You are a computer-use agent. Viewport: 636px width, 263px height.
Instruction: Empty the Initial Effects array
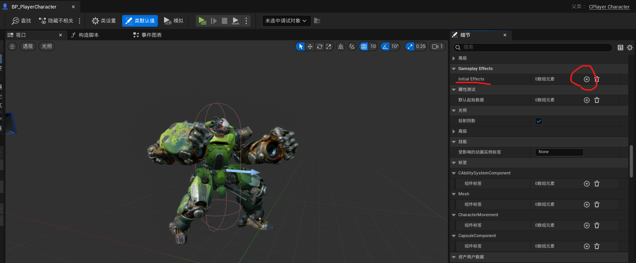point(597,79)
